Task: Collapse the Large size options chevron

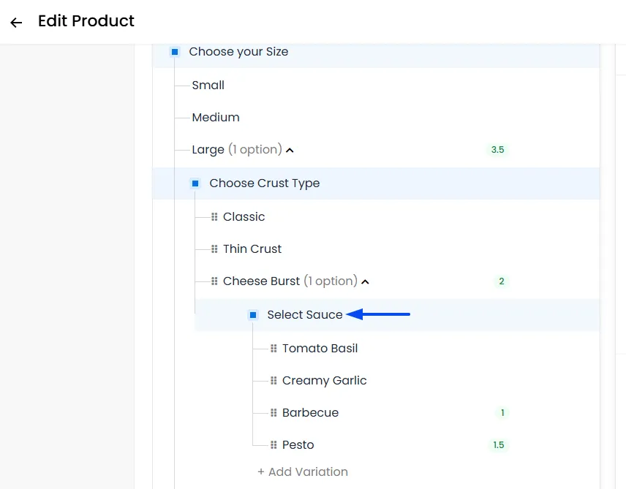Action: click(290, 151)
